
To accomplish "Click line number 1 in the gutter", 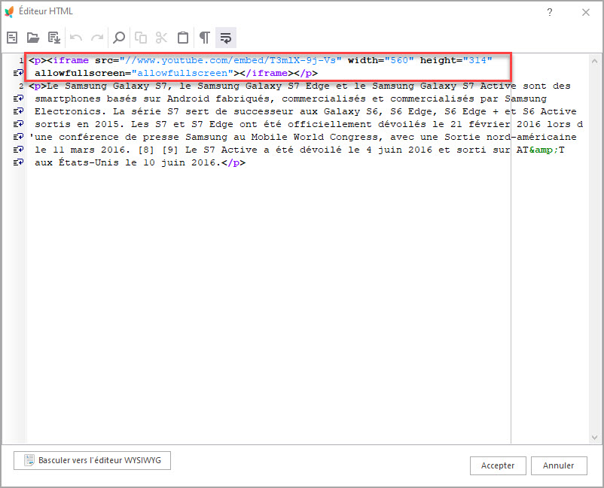I will (x=22, y=60).
